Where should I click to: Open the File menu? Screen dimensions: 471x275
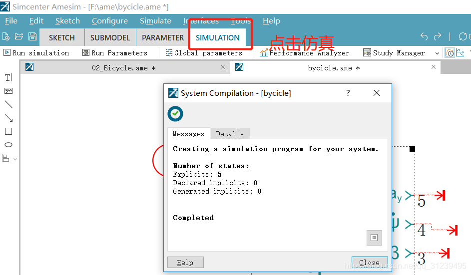(x=11, y=21)
